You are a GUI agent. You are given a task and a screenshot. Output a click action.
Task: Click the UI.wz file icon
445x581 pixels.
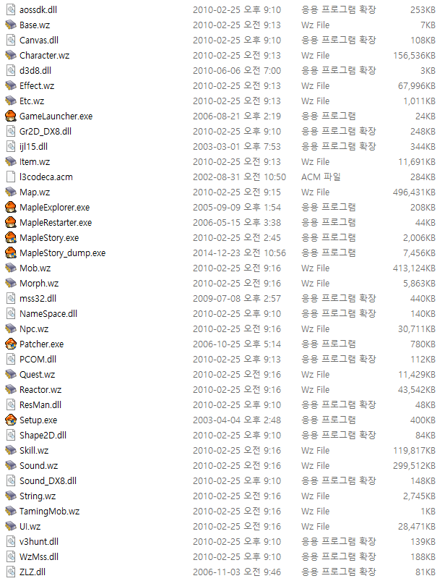pyautogui.click(x=11, y=526)
